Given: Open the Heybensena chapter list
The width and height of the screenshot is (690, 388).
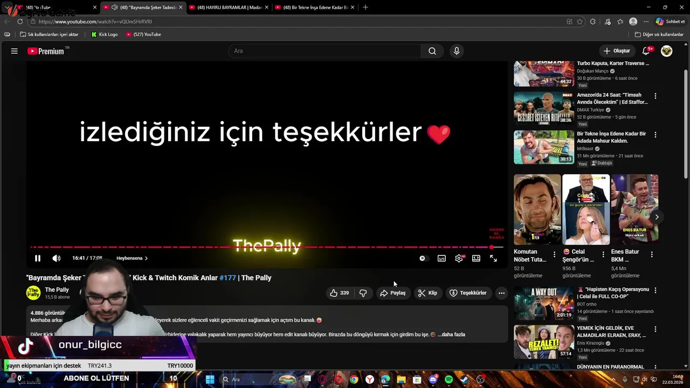Looking at the screenshot, I should point(132,258).
